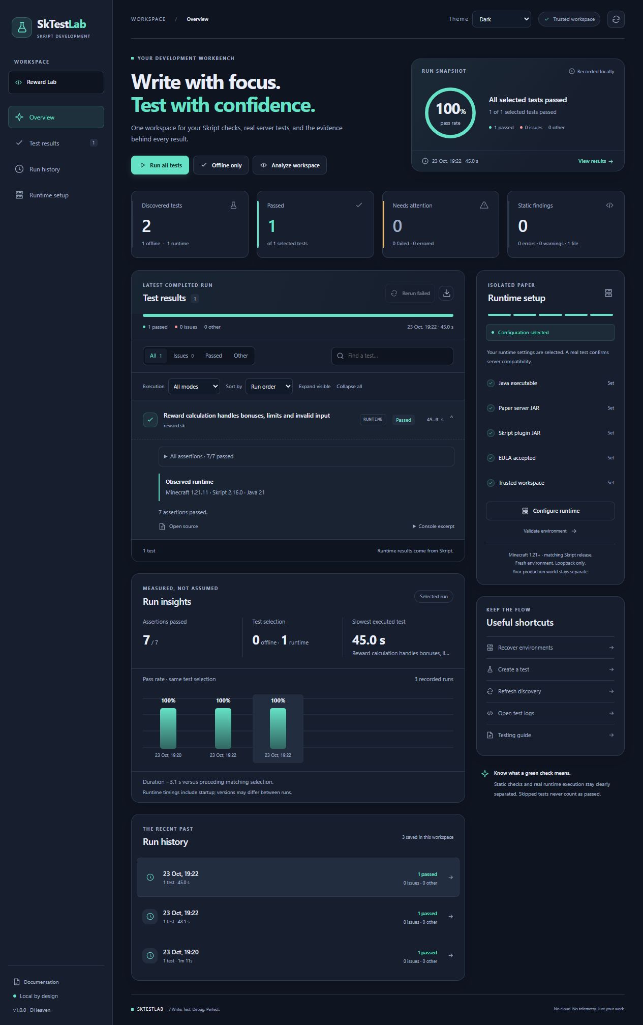
Task: Click the Java executable check icon
Action: tap(491, 383)
